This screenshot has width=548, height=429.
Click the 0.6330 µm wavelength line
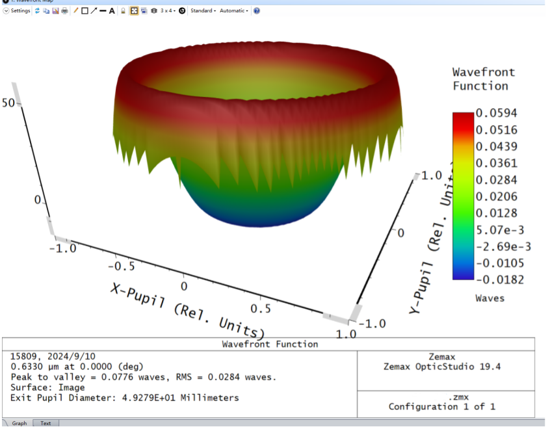[x=77, y=367]
